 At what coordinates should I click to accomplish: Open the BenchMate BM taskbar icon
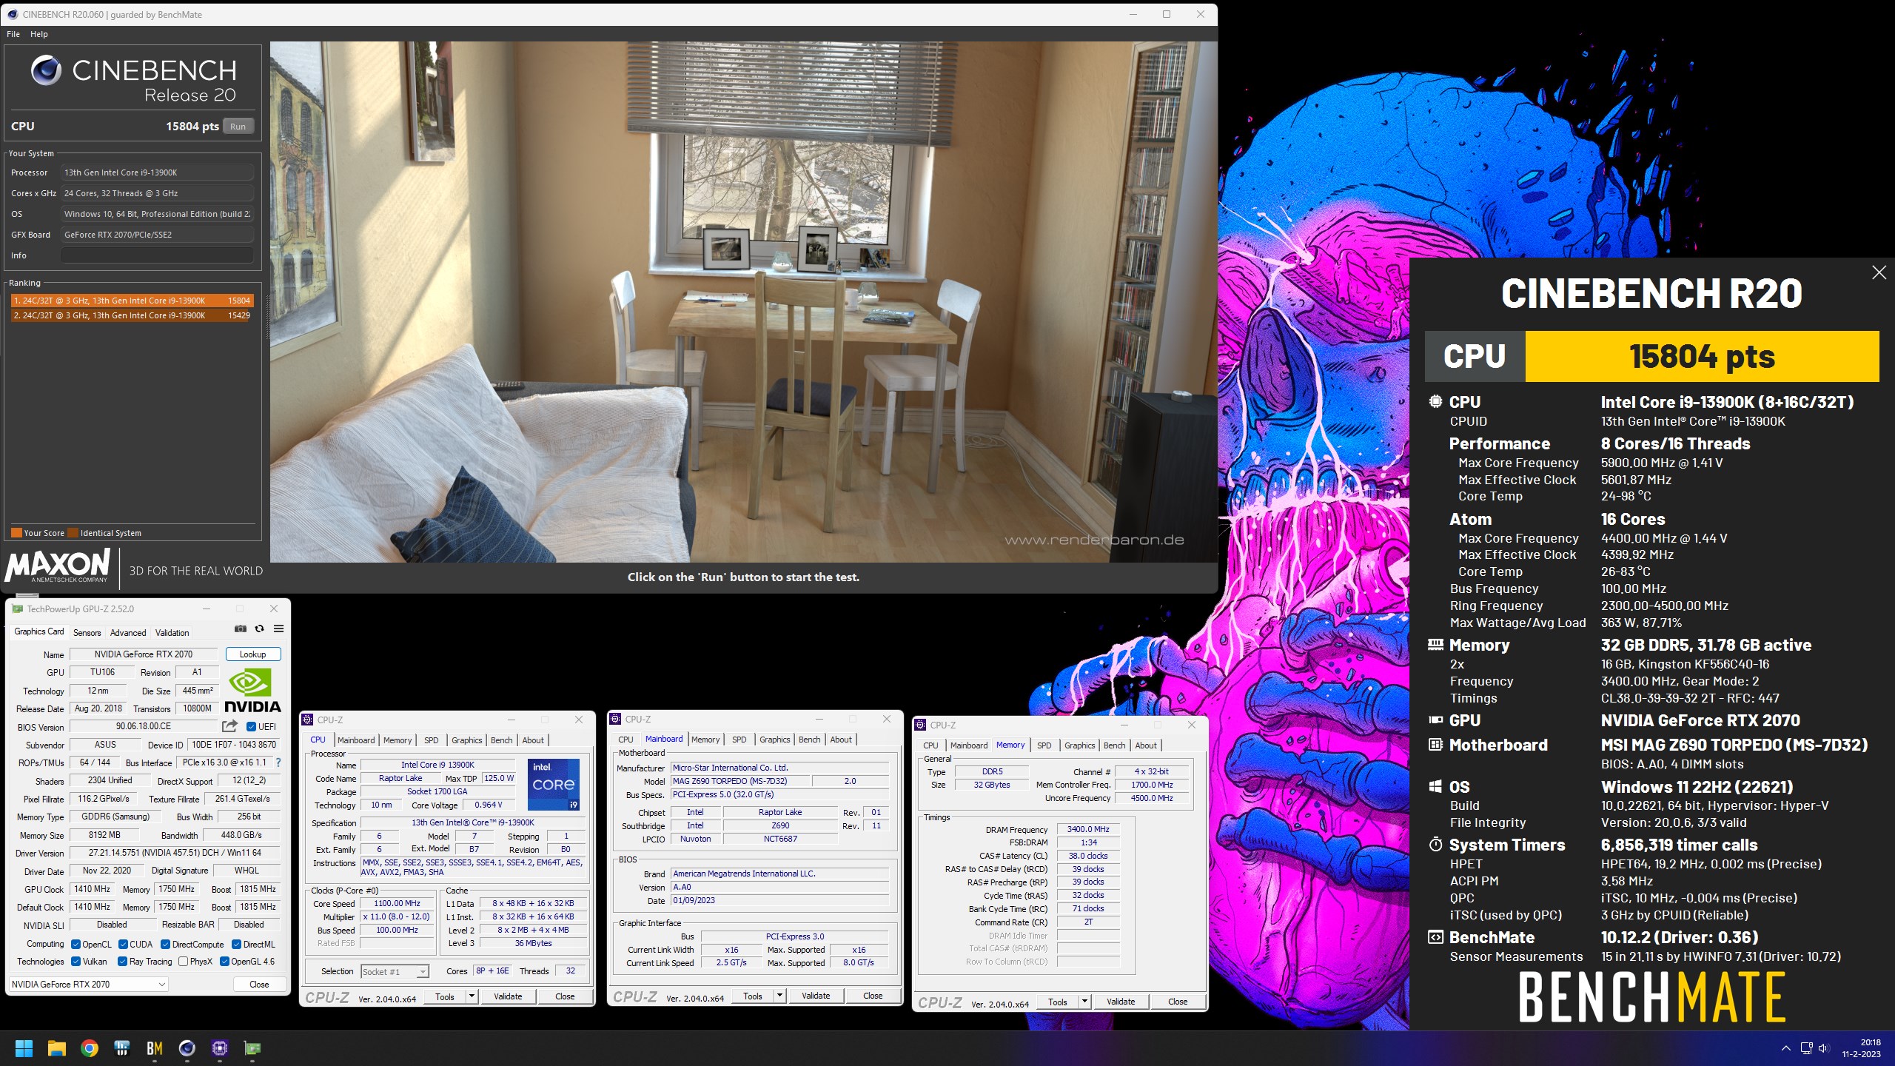[154, 1048]
